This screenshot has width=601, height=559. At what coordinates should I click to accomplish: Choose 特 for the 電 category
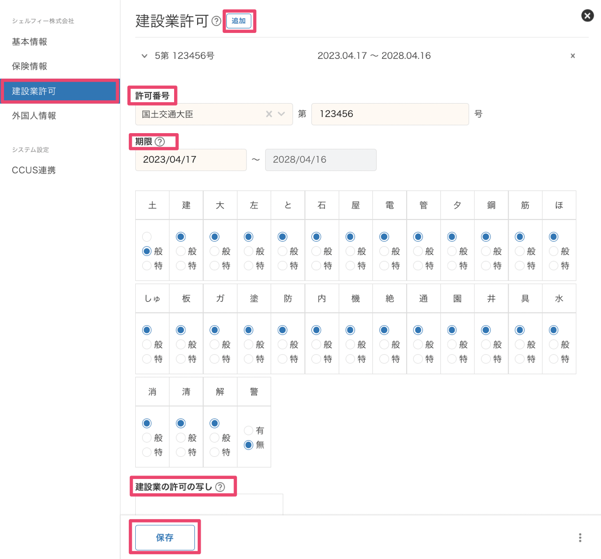coord(384,266)
